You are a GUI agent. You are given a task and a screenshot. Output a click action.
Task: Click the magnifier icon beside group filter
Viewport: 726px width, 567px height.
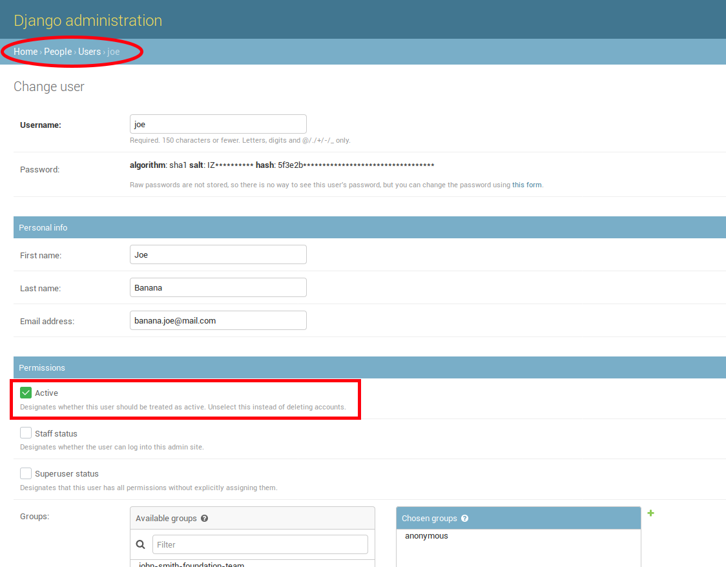141,544
